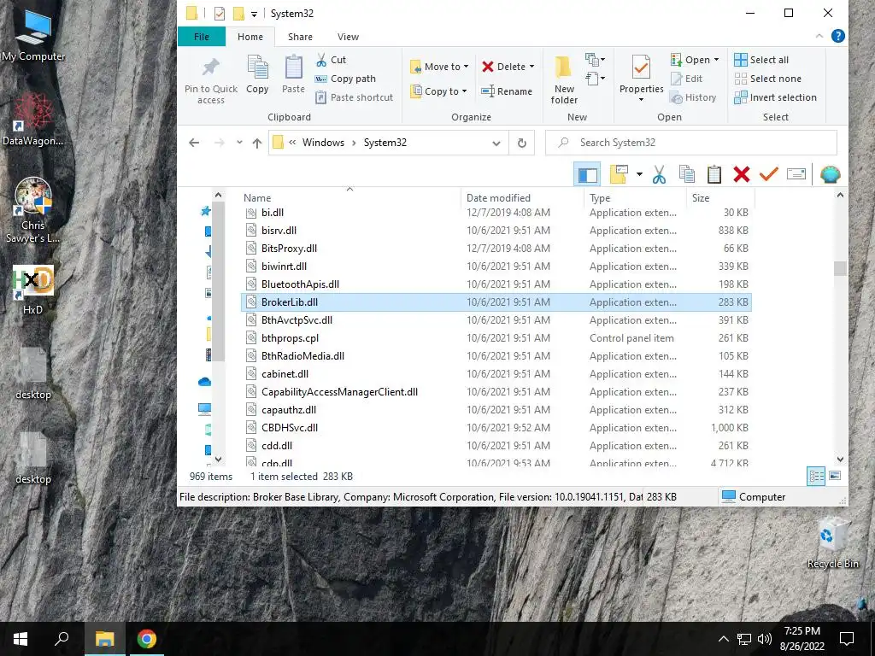Click the red X delete icon in the classic toolbar

tap(742, 174)
